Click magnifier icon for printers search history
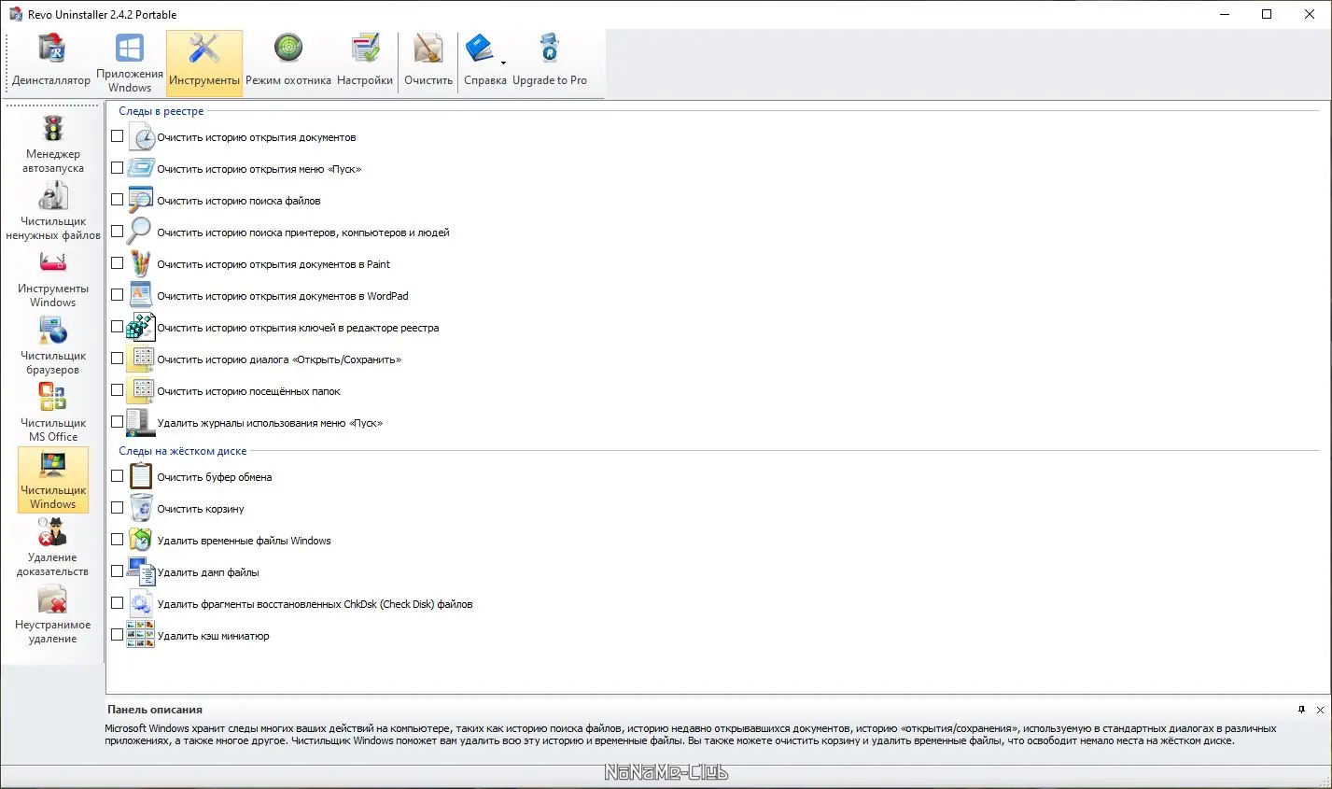 pyautogui.click(x=141, y=232)
